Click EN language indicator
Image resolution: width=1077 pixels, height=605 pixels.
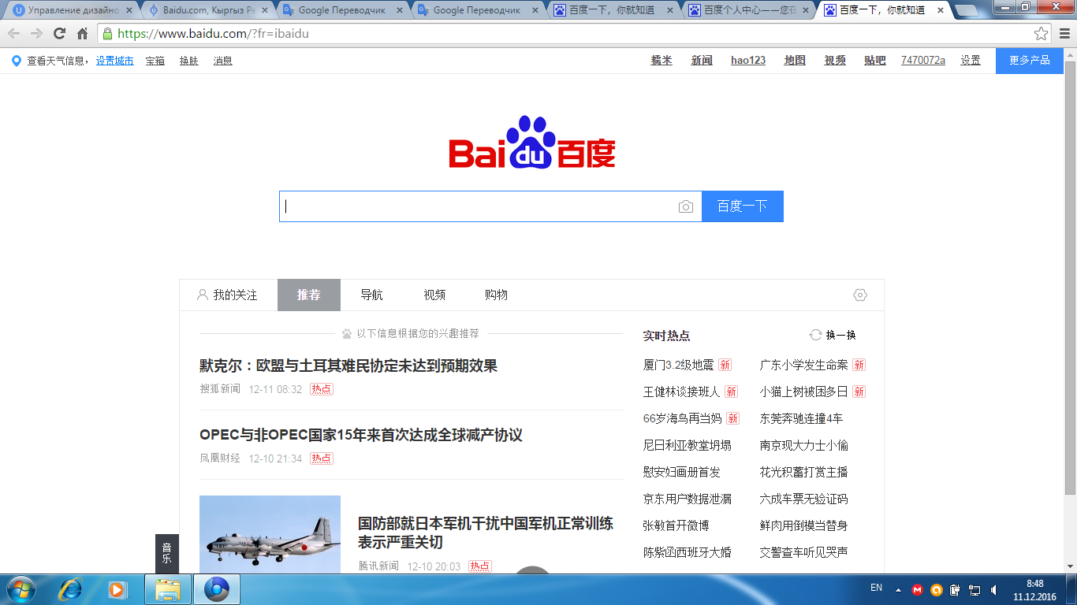(876, 588)
